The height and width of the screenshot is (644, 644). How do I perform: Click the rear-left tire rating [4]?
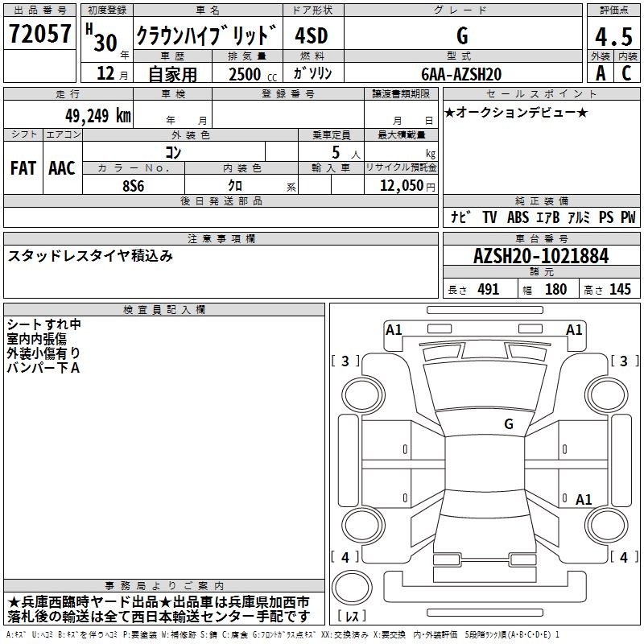coord(345,558)
